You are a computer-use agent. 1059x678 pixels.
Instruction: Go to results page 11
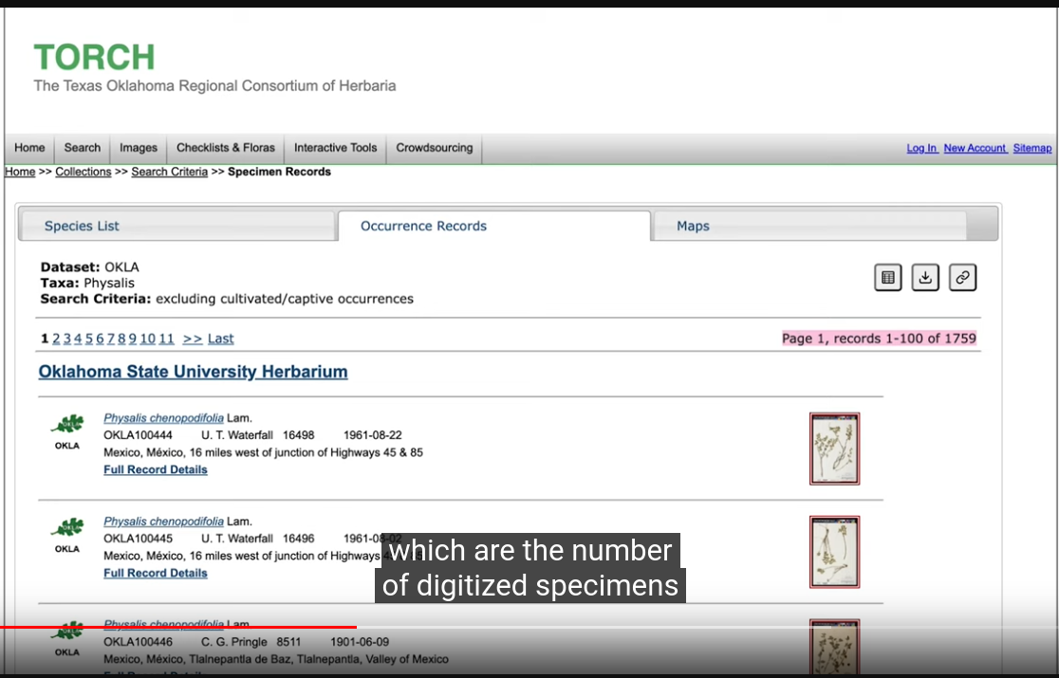pos(166,339)
